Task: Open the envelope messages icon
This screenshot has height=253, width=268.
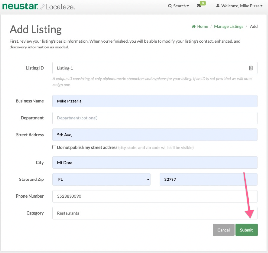Action: click(x=199, y=6)
